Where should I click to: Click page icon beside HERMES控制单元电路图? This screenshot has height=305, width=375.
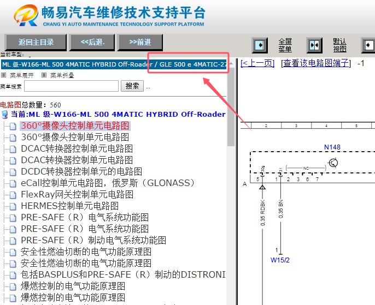pyautogui.click(x=13, y=206)
